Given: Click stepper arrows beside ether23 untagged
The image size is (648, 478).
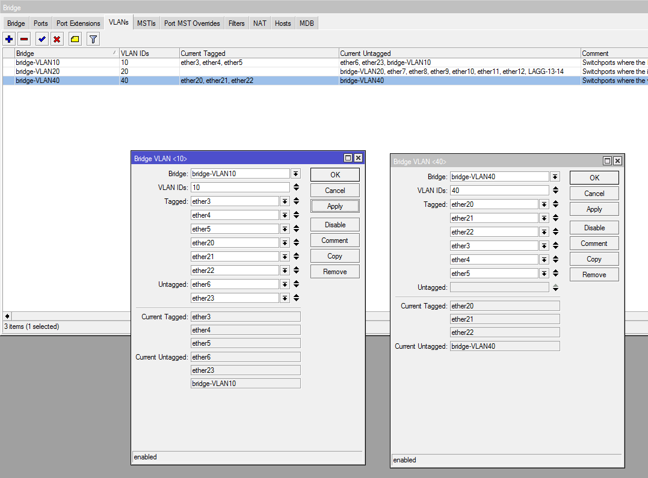Looking at the screenshot, I should (x=296, y=298).
